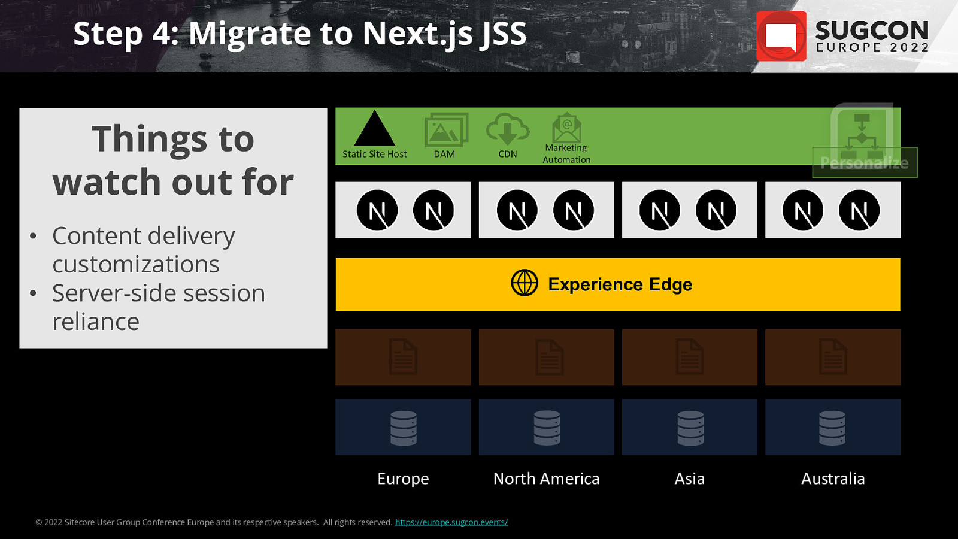This screenshot has width=958, height=539.
Task: Click the Things to watch out for heading
Action: (x=173, y=160)
